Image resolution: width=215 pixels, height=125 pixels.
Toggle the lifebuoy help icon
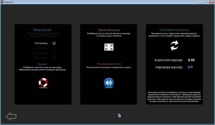coord(43,83)
